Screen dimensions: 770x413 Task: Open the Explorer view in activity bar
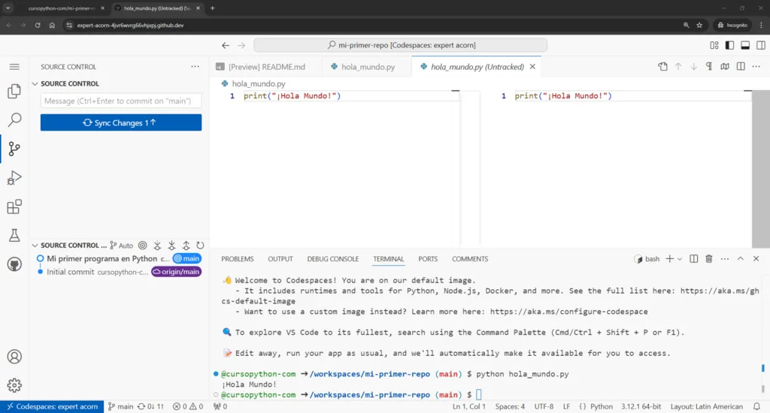(14, 91)
